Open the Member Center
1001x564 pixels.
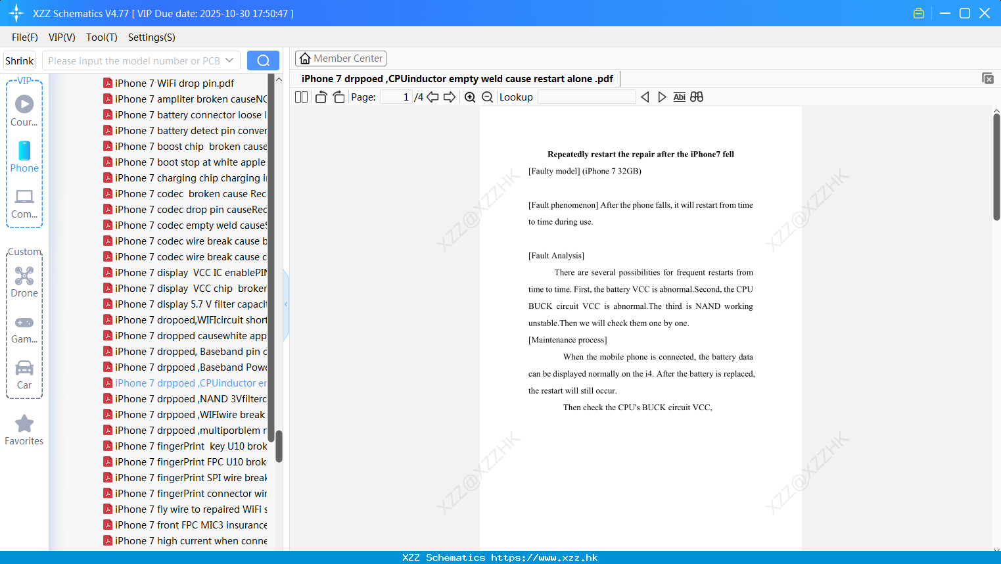pyautogui.click(x=340, y=59)
